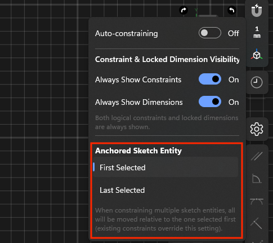This screenshot has width=273, height=243.
Task: Click the redo arrow icon
Action: click(184, 10)
